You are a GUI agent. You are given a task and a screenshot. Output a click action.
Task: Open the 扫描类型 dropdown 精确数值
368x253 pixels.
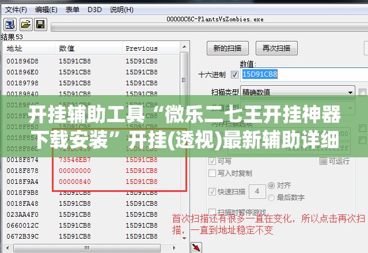(298, 92)
